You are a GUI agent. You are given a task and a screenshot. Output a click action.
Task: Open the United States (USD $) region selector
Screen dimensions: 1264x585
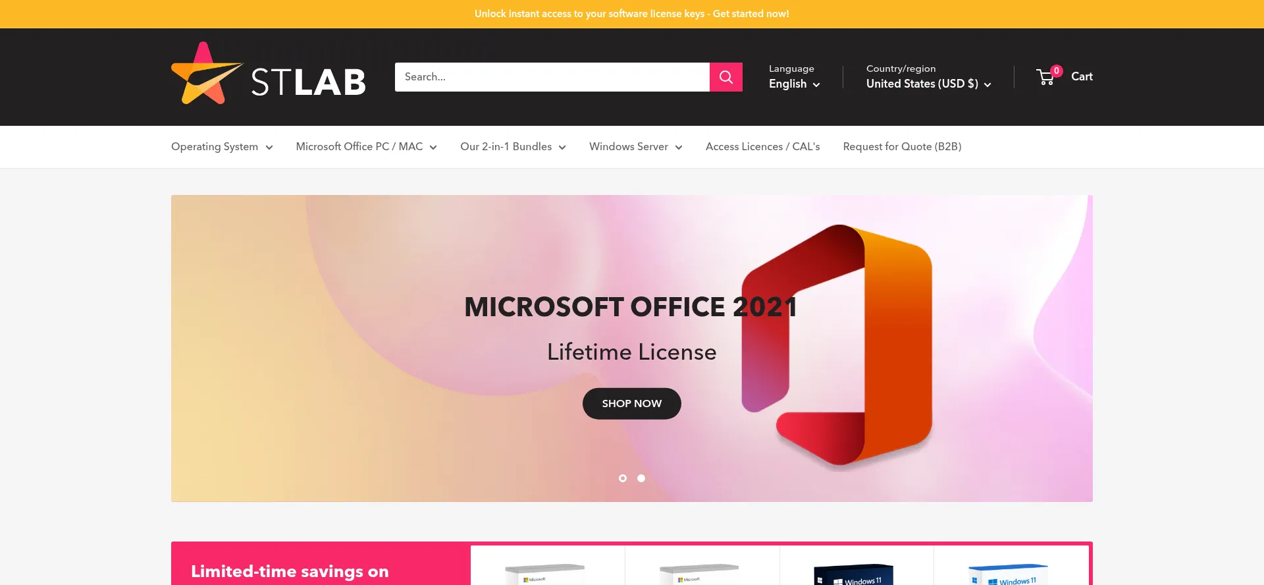928,84
